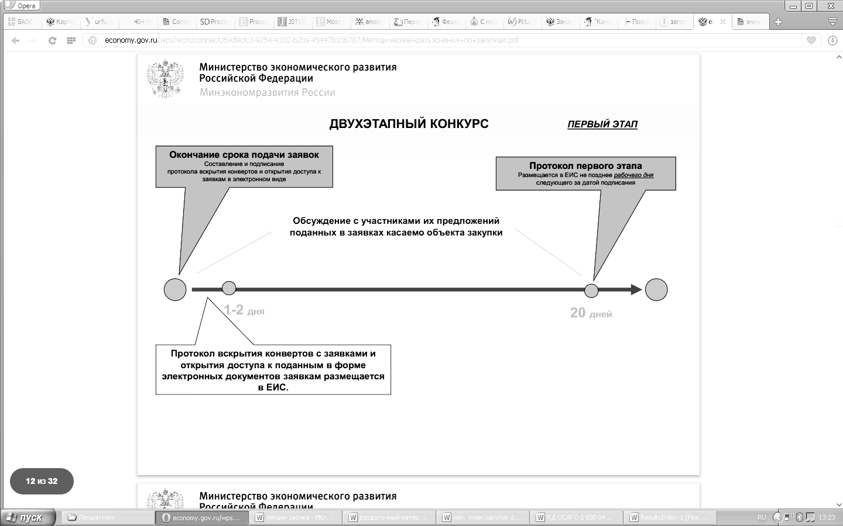Switch to ResultsIndex-1 Word taskbar item
The image size is (843, 526).
tap(670, 517)
